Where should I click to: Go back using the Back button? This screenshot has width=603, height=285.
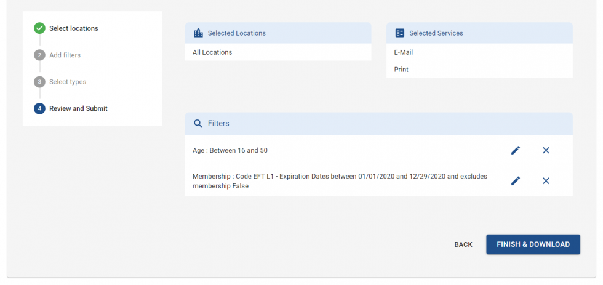click(463, 244)
